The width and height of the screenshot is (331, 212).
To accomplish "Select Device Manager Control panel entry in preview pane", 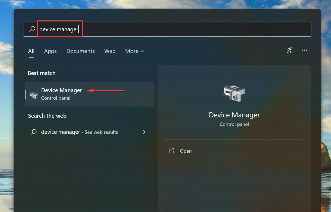I will tap(234, 124).
